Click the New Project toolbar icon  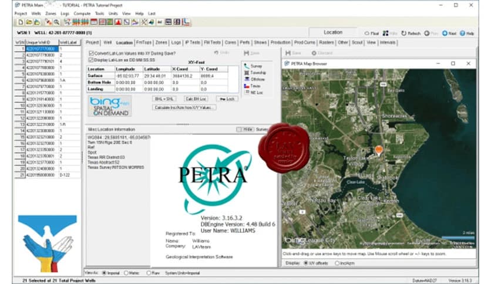click(21, 22)
